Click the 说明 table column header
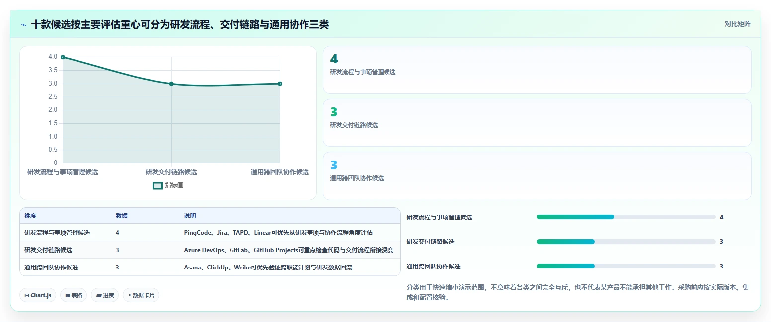 190,216
